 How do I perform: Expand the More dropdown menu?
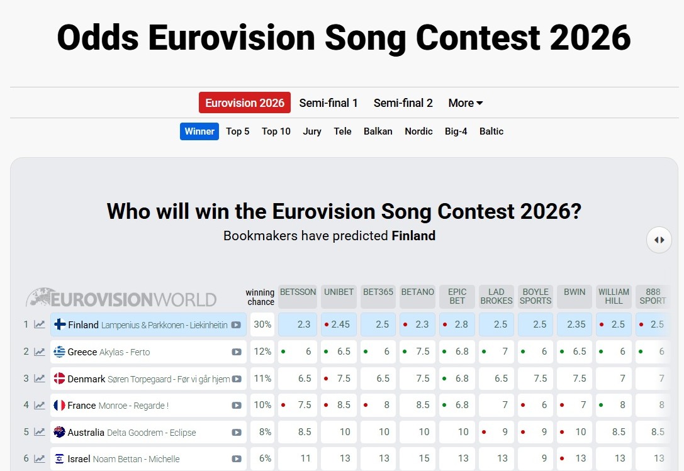(x=465, y=103)
